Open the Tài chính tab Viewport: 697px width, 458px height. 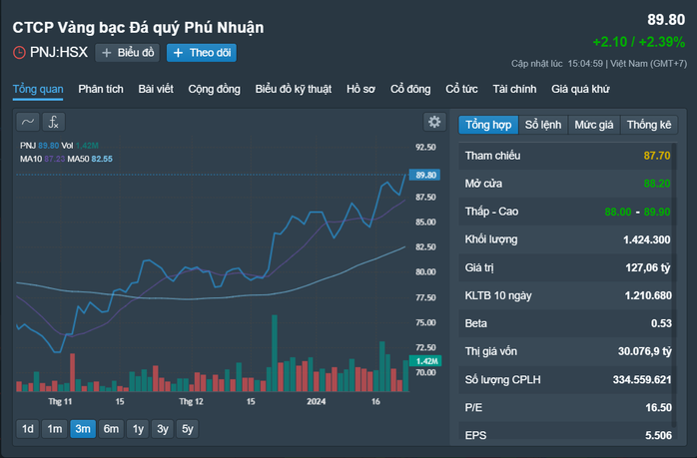click(514, 89)
